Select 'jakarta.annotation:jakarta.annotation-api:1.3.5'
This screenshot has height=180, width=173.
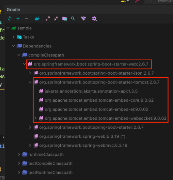(x=91, y=91)
